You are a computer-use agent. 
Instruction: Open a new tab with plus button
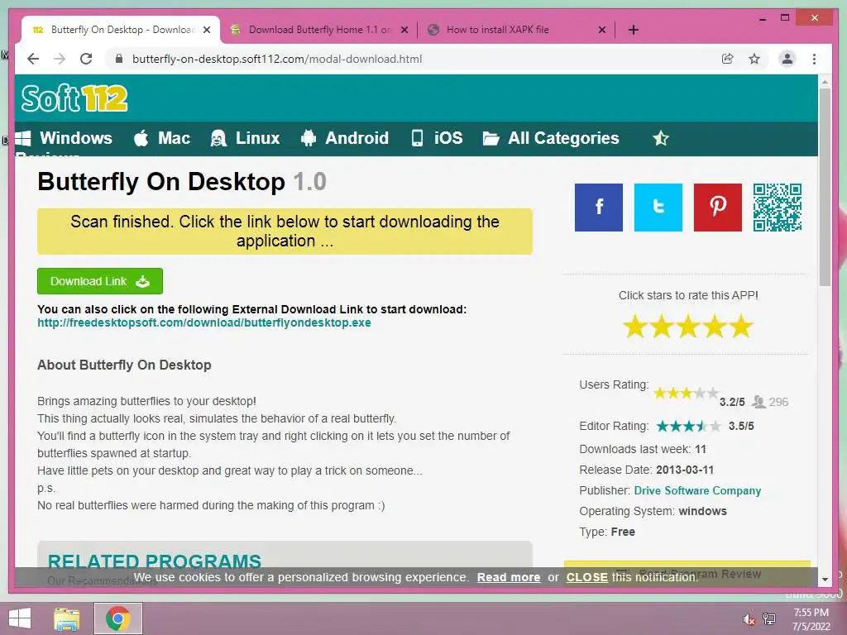click(x=634, y=30)
